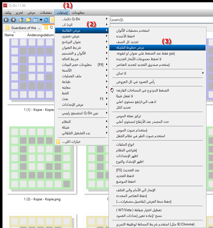
Task: Toggle إستخدم صندوق التحديد لتحديد العناصر
Action: pyautogui.click(x=158, y=65)
